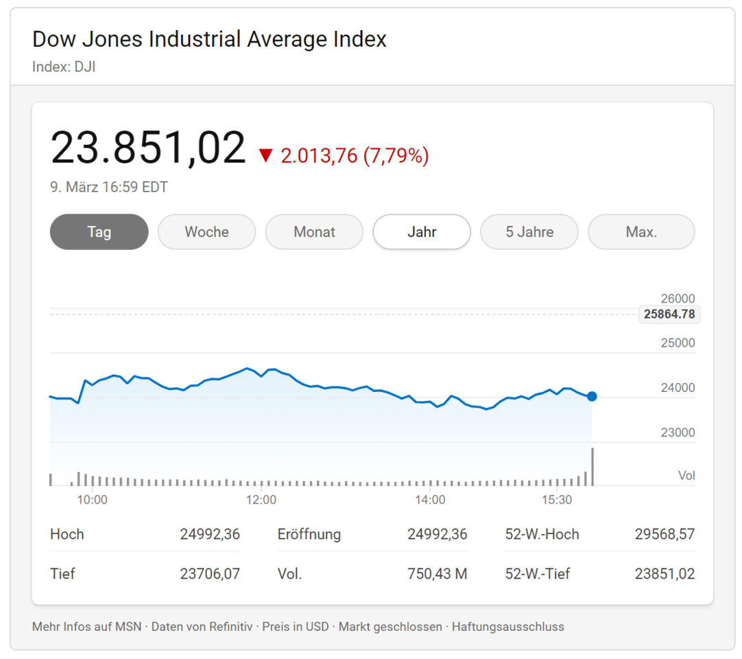This screenshot has height=659, width=742.
Task: Click the Dow Jones Industrial Average Index title
Action: click(x=209, y=39)
